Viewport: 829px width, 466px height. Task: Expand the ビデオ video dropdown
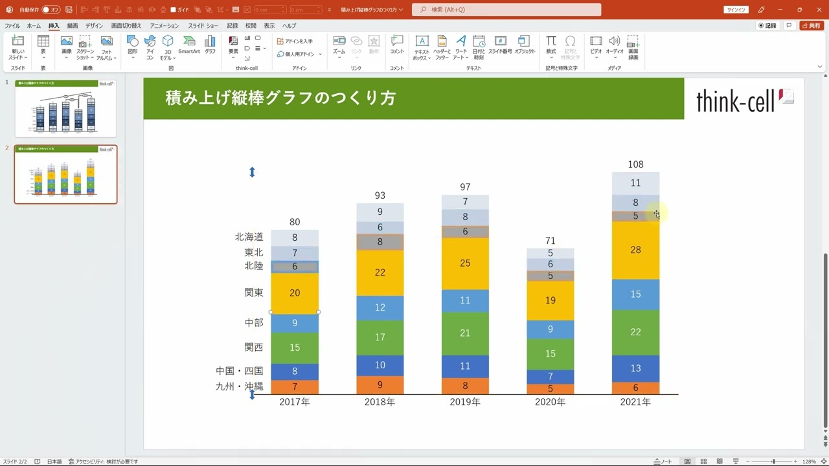tap(596, 58)
